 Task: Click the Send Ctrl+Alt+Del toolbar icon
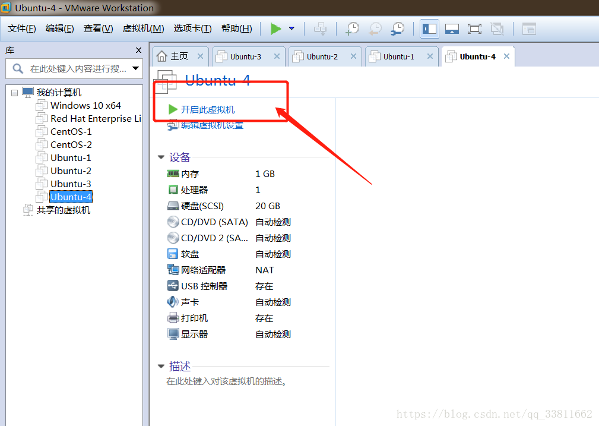[x=320, y=29]
